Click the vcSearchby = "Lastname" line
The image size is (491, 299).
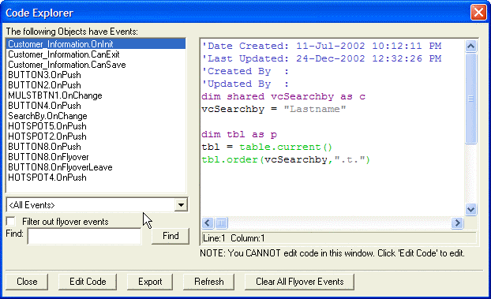[274, 109]
